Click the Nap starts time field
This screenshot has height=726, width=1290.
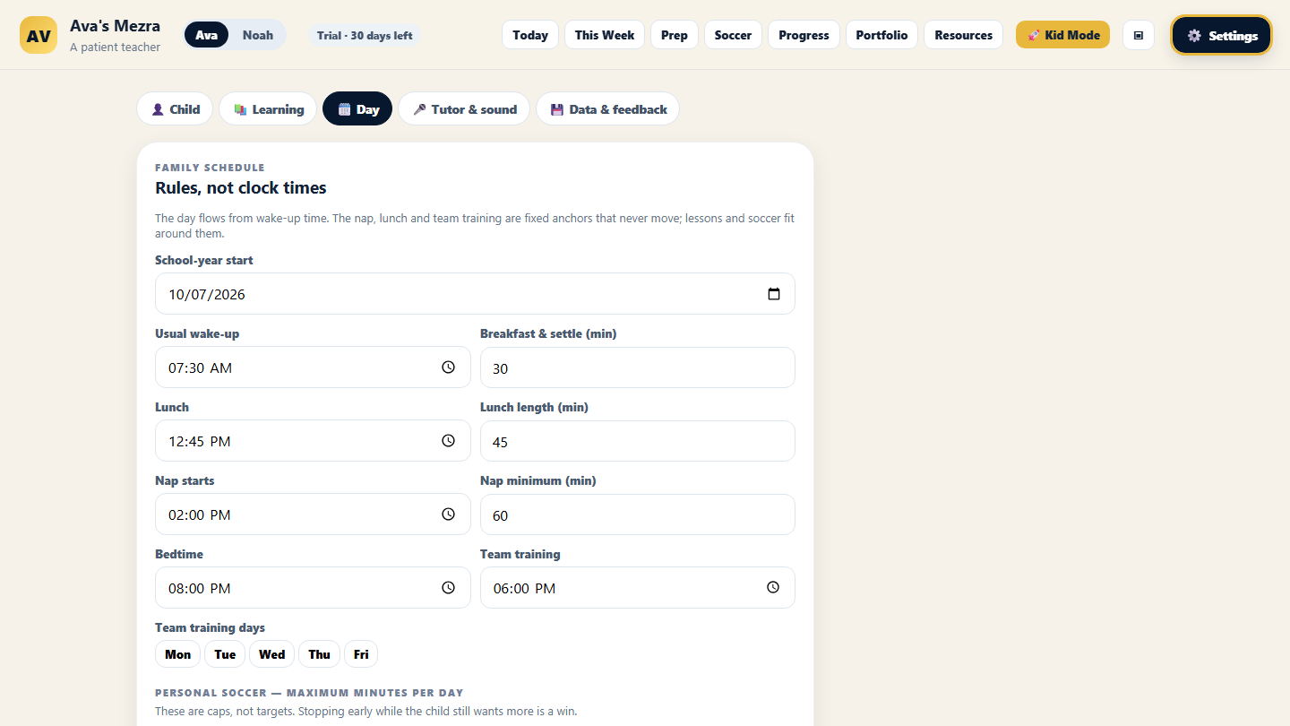pos(313,514)
